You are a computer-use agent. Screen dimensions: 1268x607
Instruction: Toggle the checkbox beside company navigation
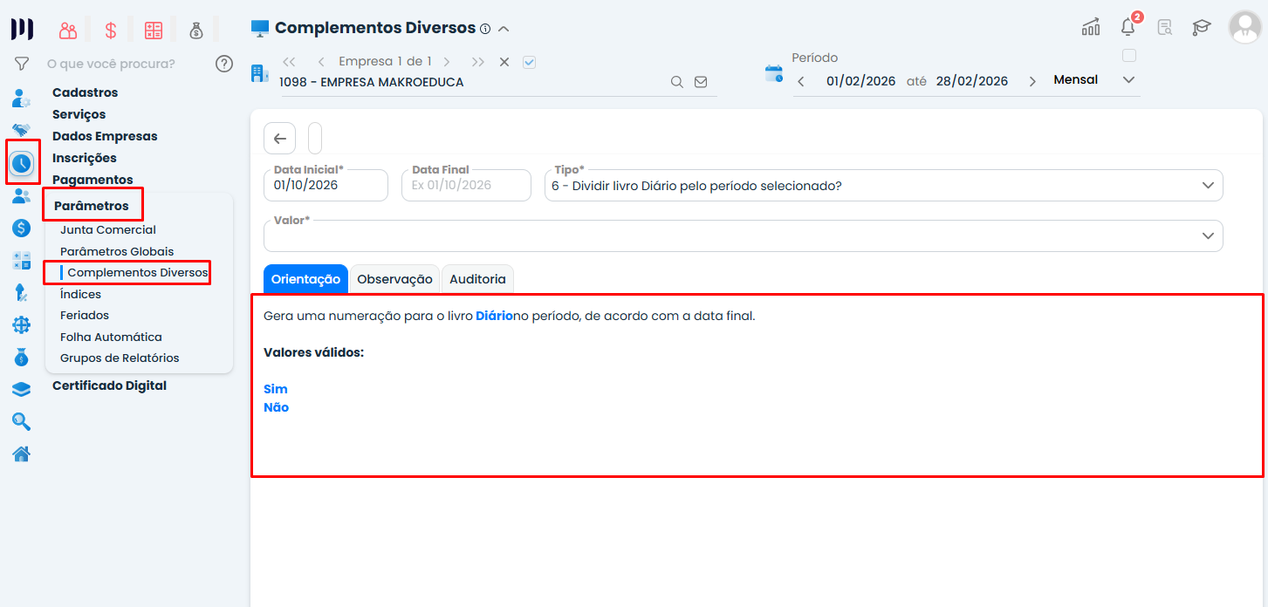(x=529, y=62)
